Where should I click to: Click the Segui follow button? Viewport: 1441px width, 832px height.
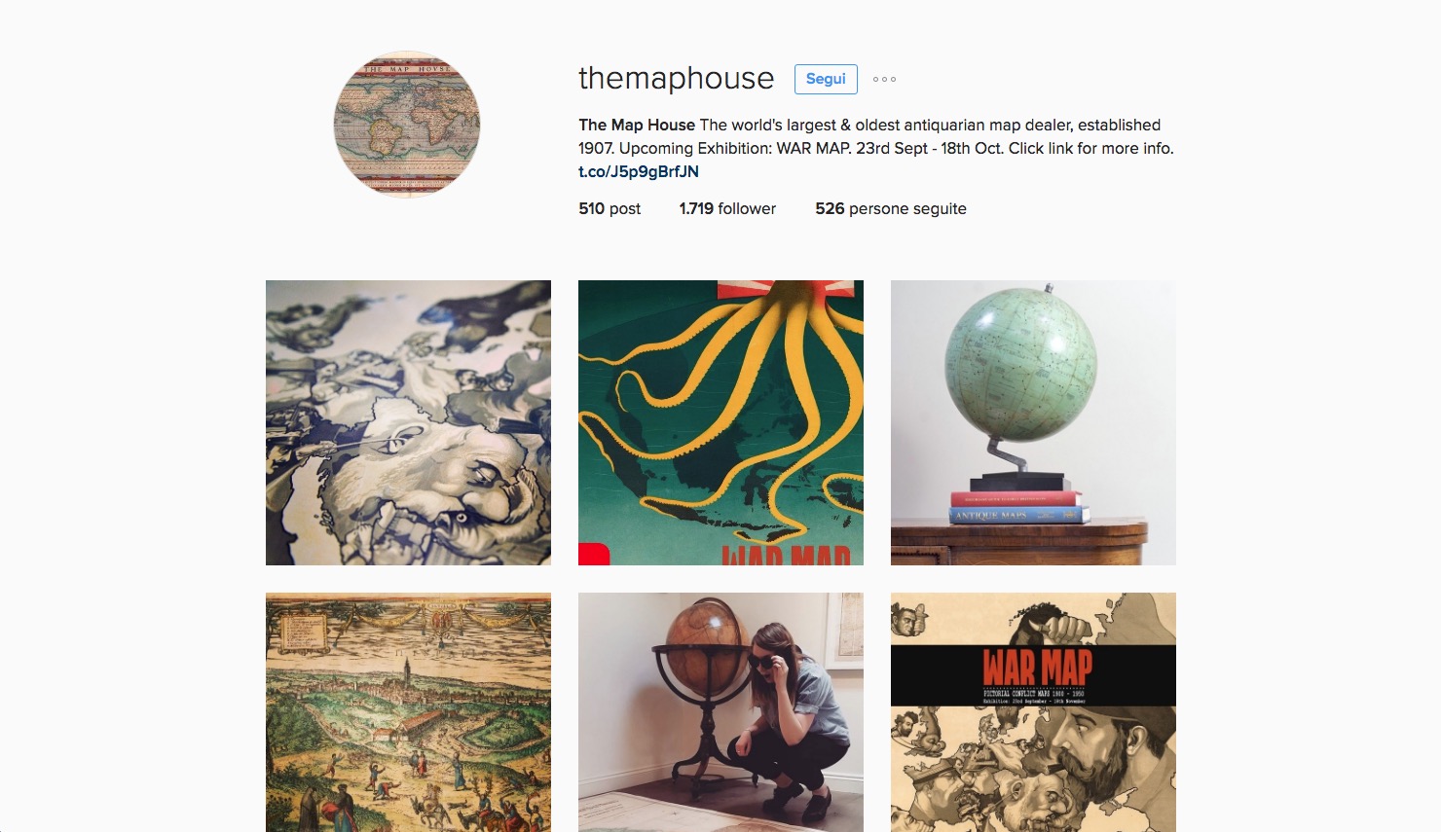click(x=826, y=79)
